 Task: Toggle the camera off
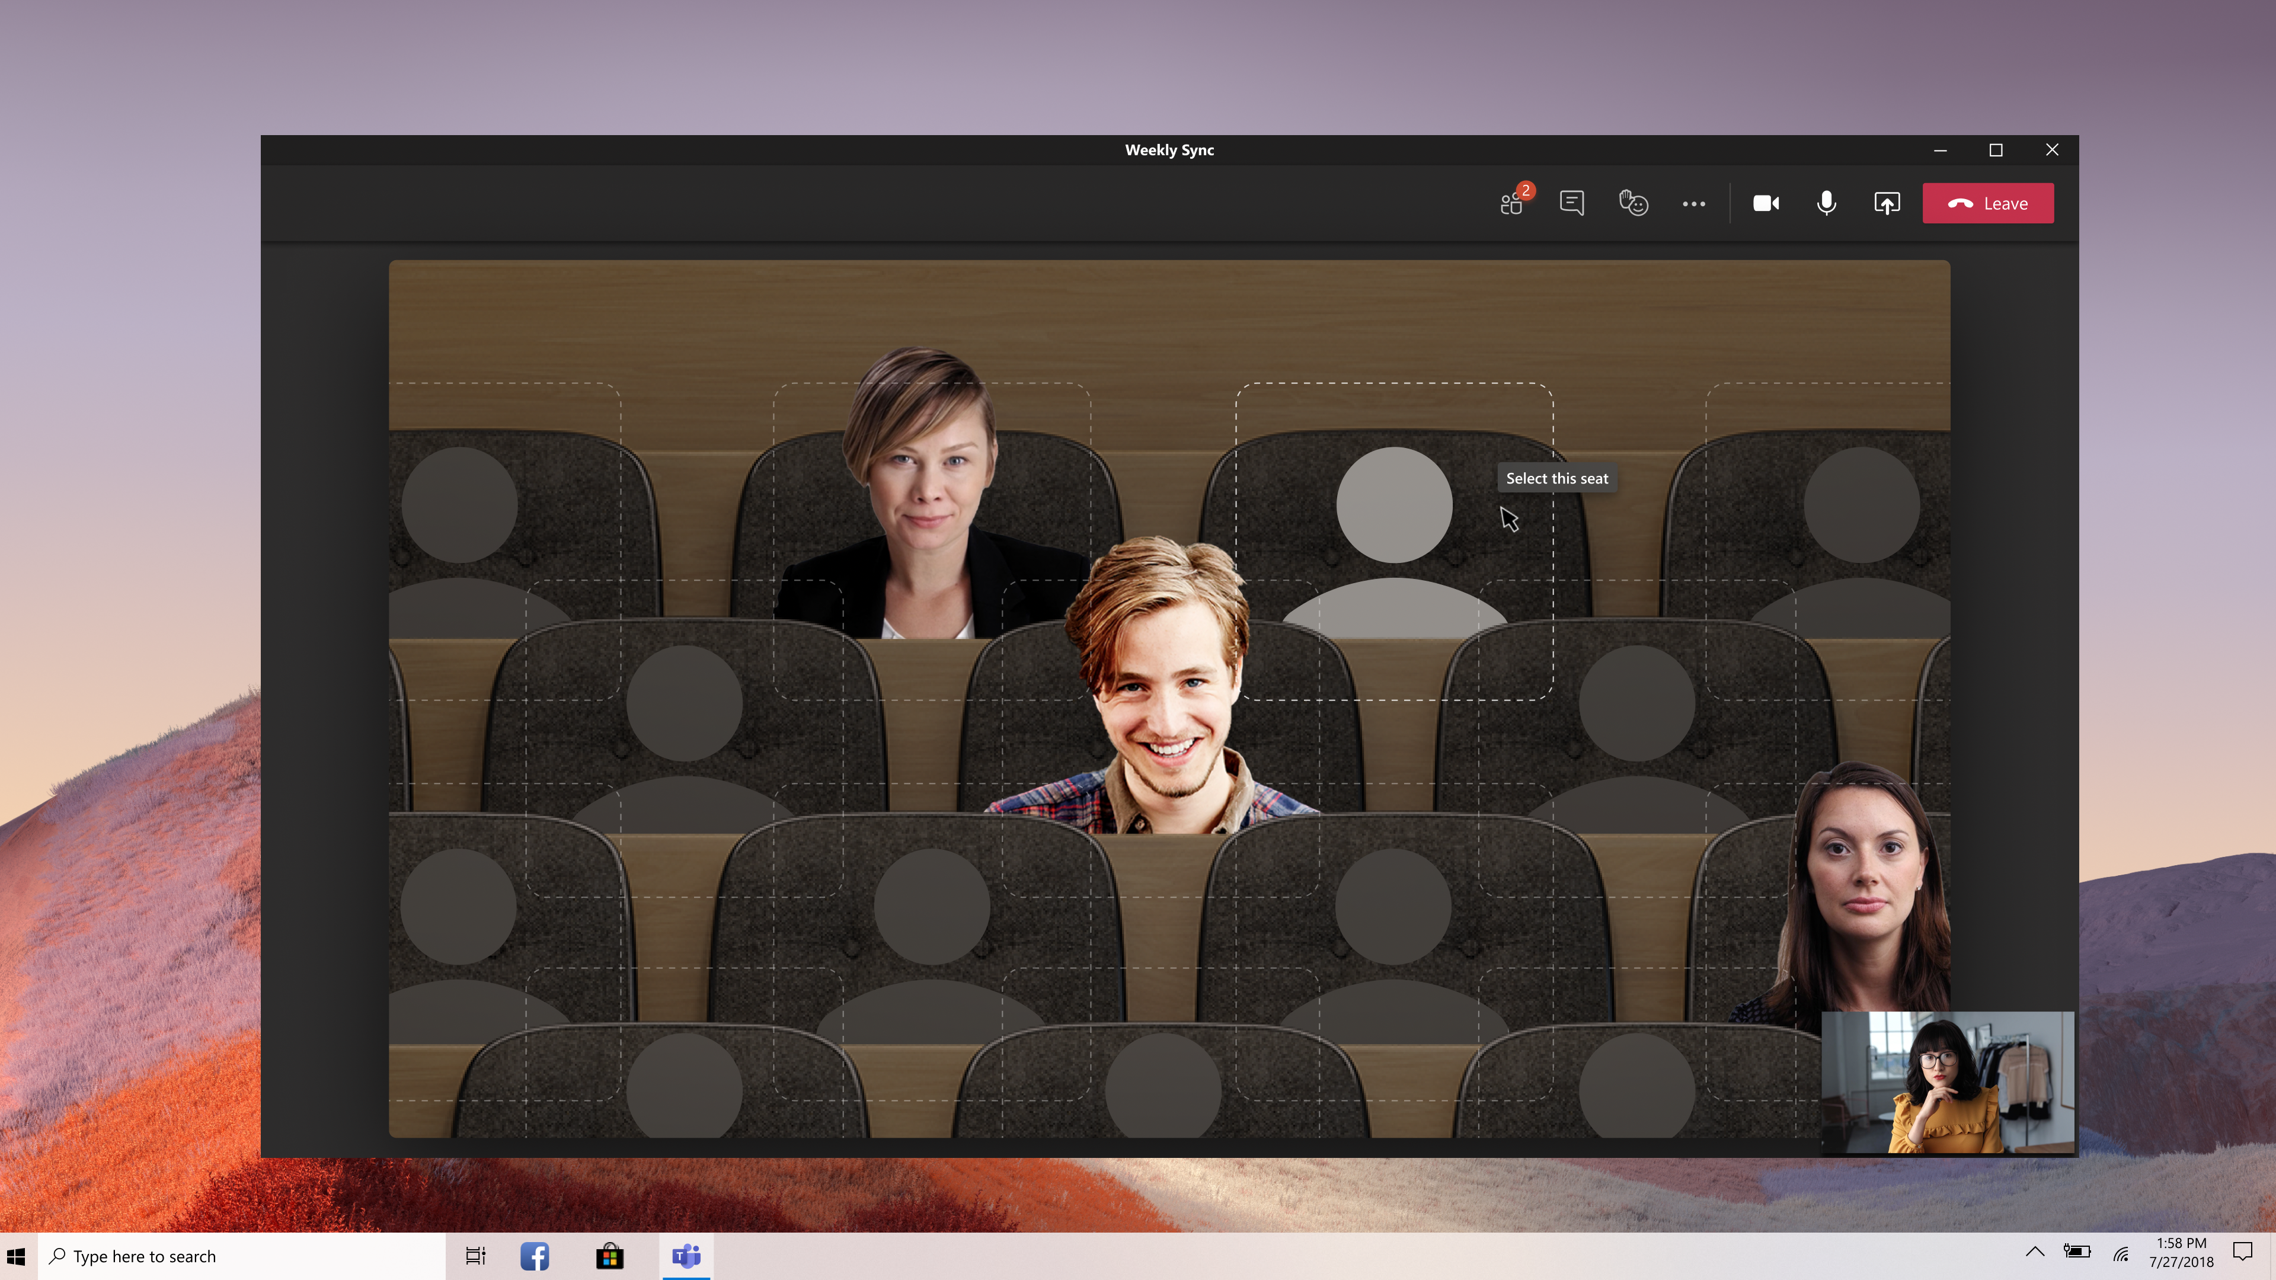[x=1765, y=203]
